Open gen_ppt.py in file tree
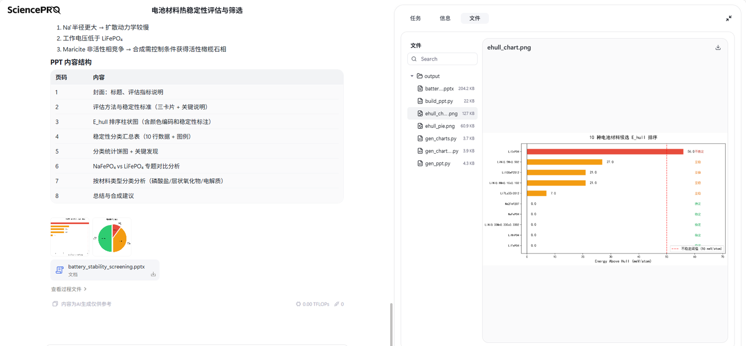Viewport: 746px width, 346px height. point(442,163)
